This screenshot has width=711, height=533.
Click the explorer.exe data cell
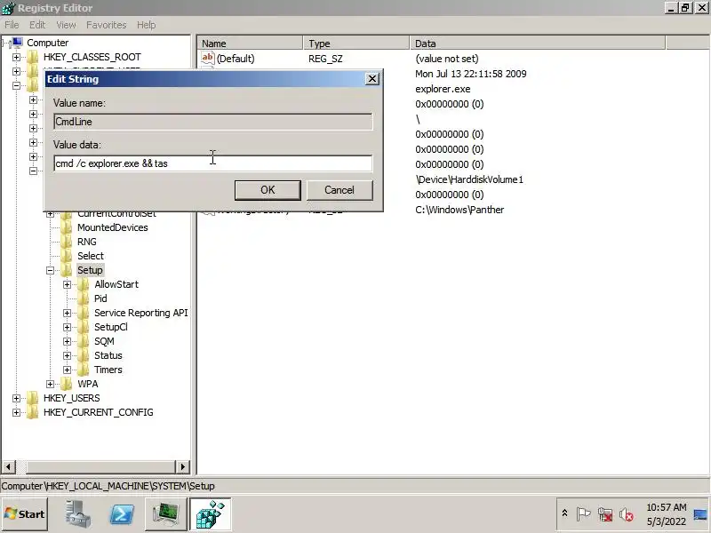[443, 89]
